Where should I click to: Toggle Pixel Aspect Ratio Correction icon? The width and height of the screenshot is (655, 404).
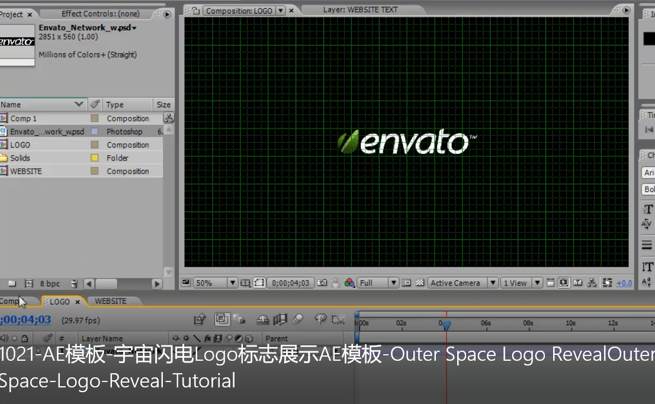(x=551, y=283)
